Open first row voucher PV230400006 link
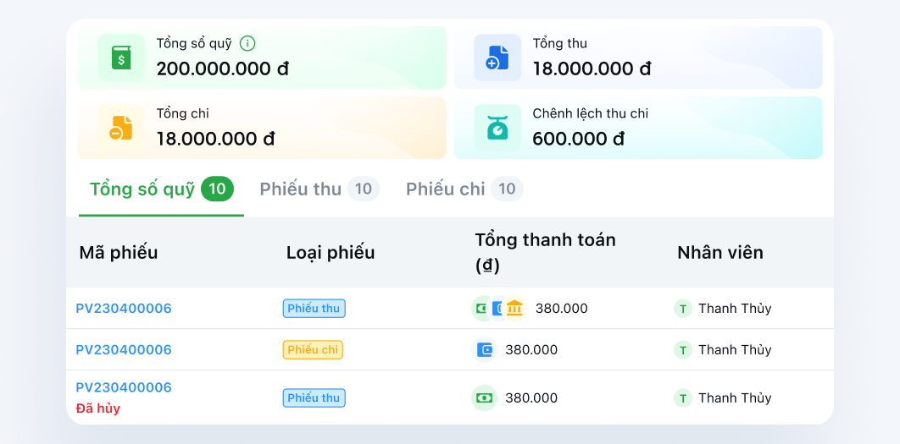This screenshot has height=444, width=900. point(124,309)
